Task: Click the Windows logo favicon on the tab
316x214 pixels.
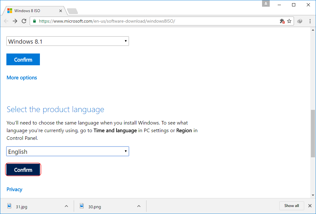Action: pyautogui.click(x=10, y=11)
